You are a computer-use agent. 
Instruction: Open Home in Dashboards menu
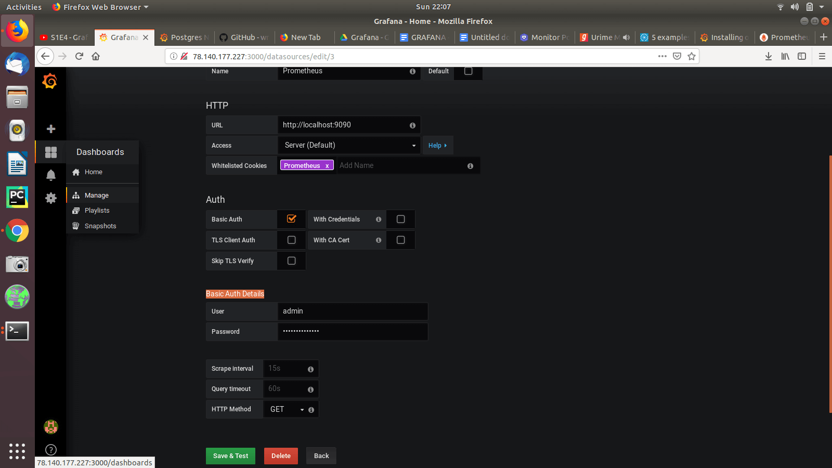[x=102, y=172]
